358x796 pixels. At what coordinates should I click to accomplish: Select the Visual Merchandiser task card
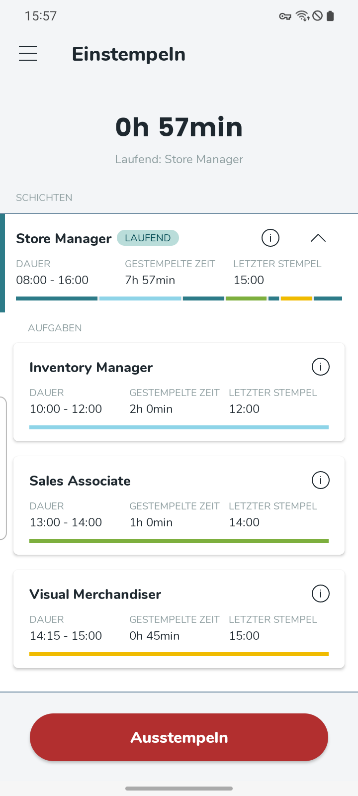179,619
